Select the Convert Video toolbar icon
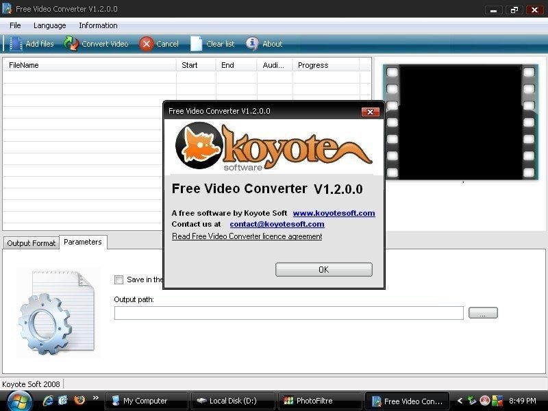Image resolution: width=548 pixels, height=411 pixels. pyautogui.click(x=69, y=43)
